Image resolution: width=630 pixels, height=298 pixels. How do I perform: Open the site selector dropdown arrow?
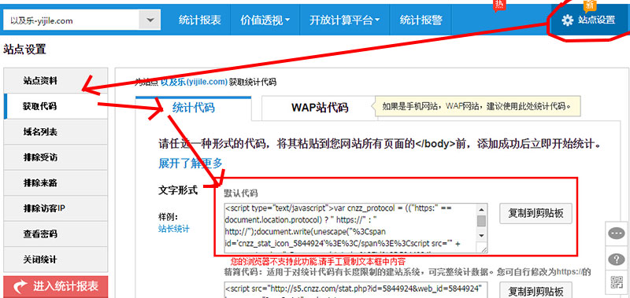(150, 20)
